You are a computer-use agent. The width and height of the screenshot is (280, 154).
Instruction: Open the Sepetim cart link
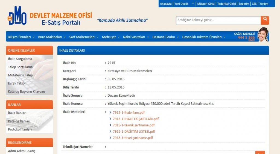click(244, 4)
